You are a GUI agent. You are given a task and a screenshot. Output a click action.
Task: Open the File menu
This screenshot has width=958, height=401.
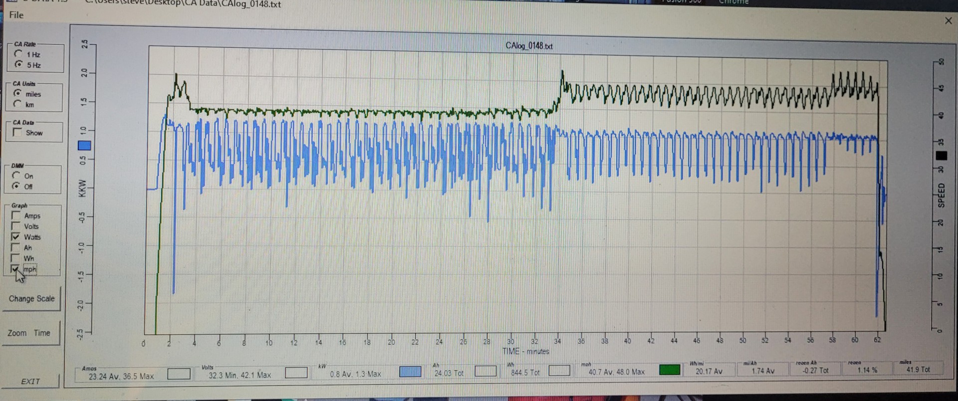click(x=16, y=15)
